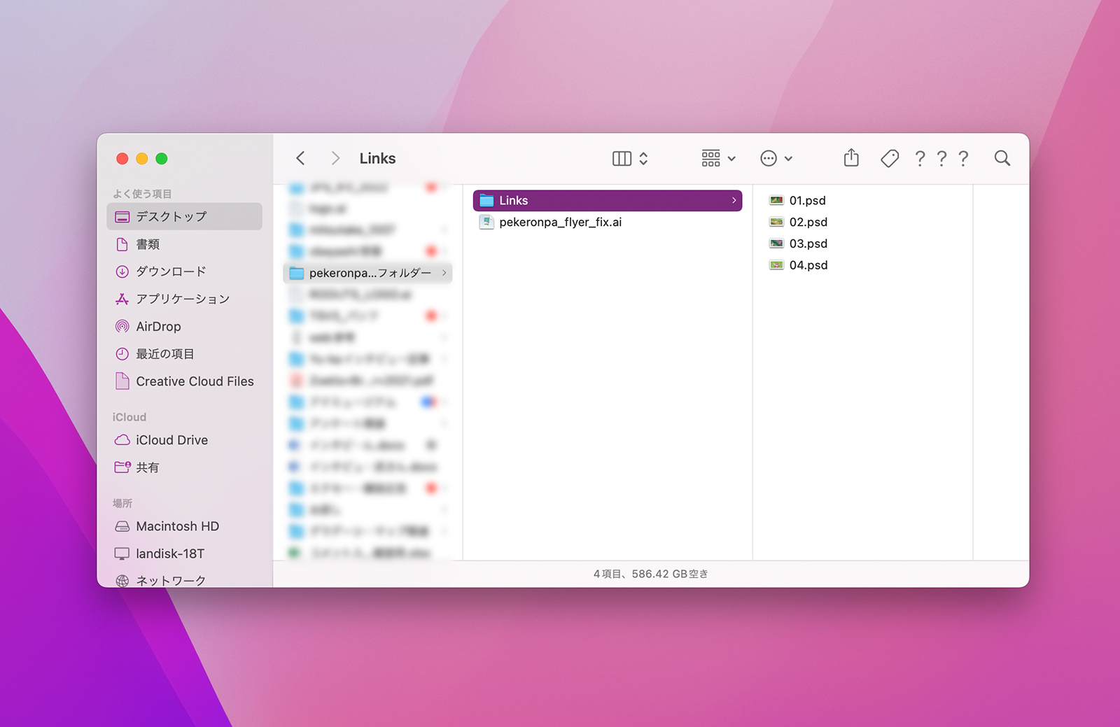The height and width of the screenshot is (727, 1120).
Task: Expand the group-by grid dropdown
Action: click(718, 159)
